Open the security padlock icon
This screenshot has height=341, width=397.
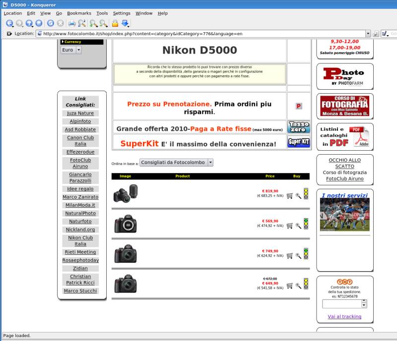pyautogui.click(x=115, y=23)
